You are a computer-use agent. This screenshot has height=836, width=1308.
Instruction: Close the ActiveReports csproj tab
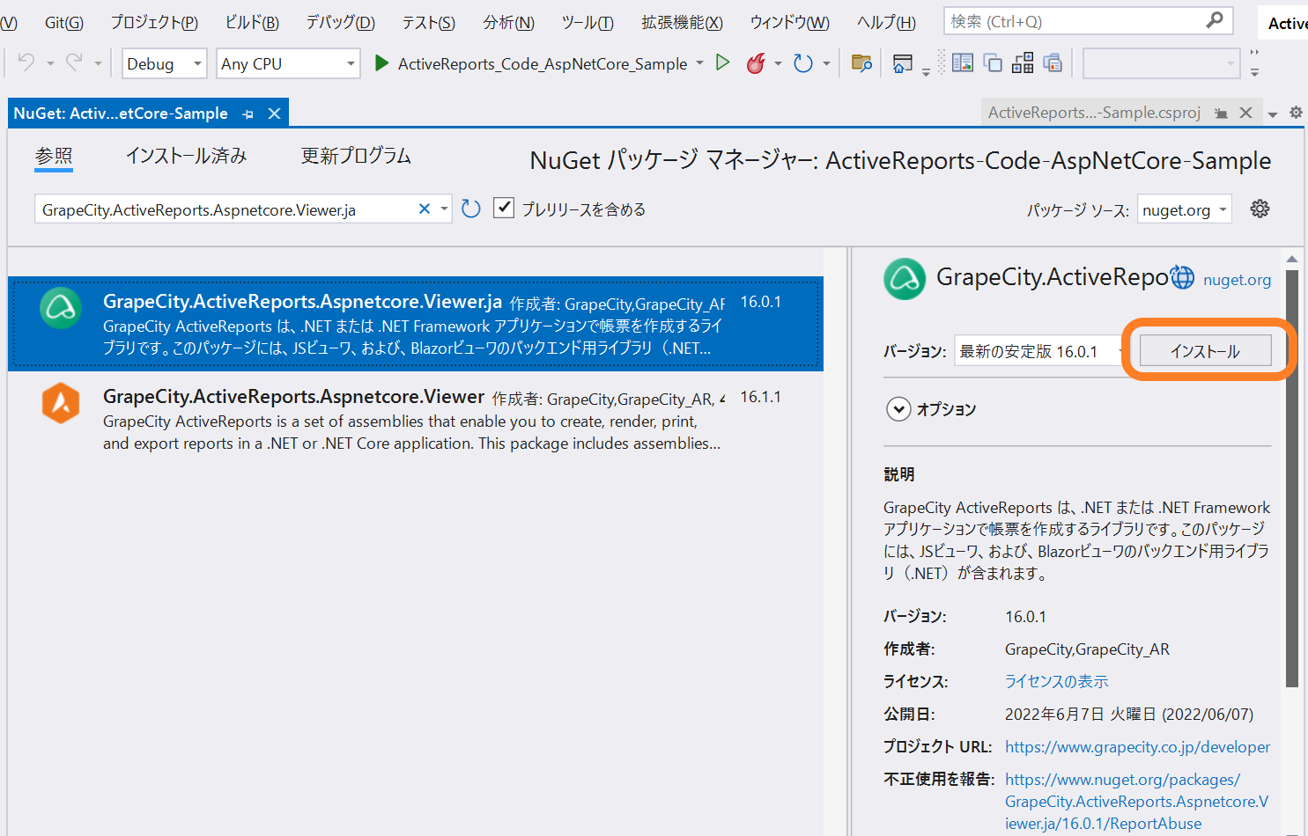pyautogui.click(x=1245, y=113)
